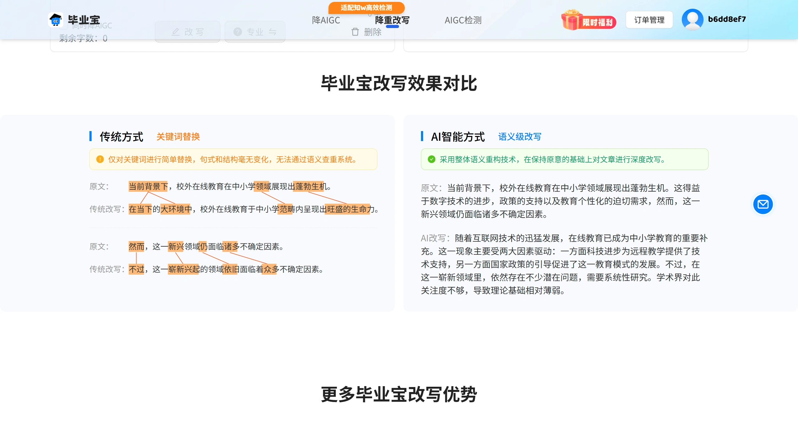Click the pencil icon in the 改写 button

click(175, 32)
